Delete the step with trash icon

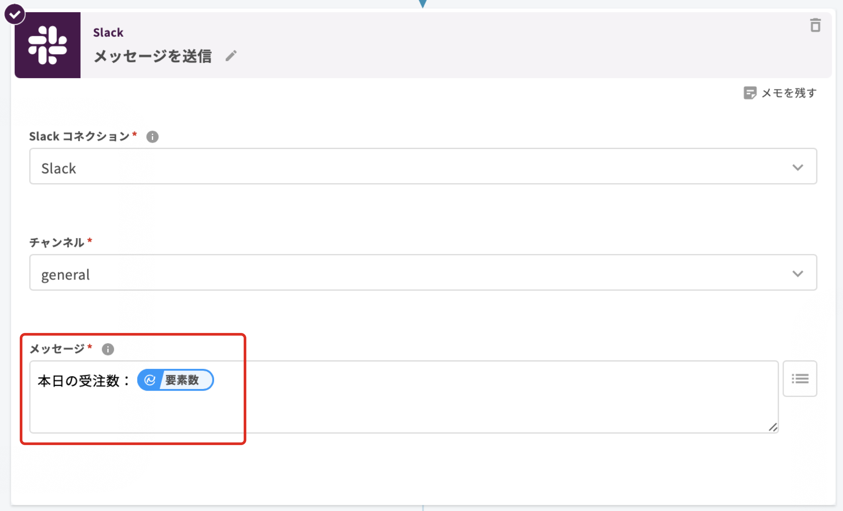pyautogui.click(x=815, y=25)
